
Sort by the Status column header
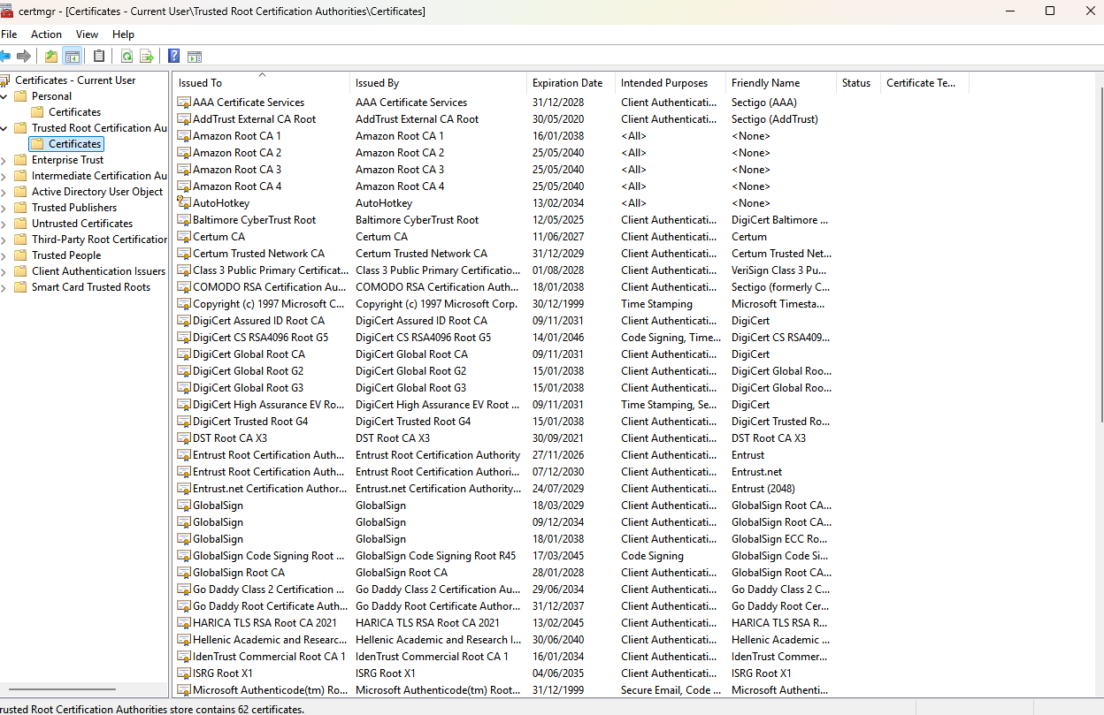pos(858,83)
